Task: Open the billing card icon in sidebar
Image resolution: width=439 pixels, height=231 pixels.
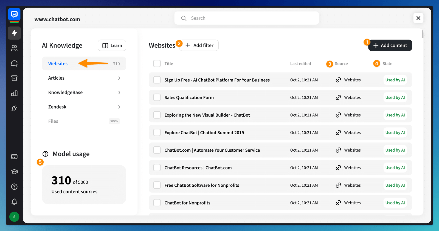Action: click(x=14, y=157)
